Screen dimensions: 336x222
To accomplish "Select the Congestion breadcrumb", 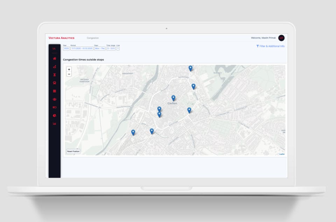I will 93,38.
